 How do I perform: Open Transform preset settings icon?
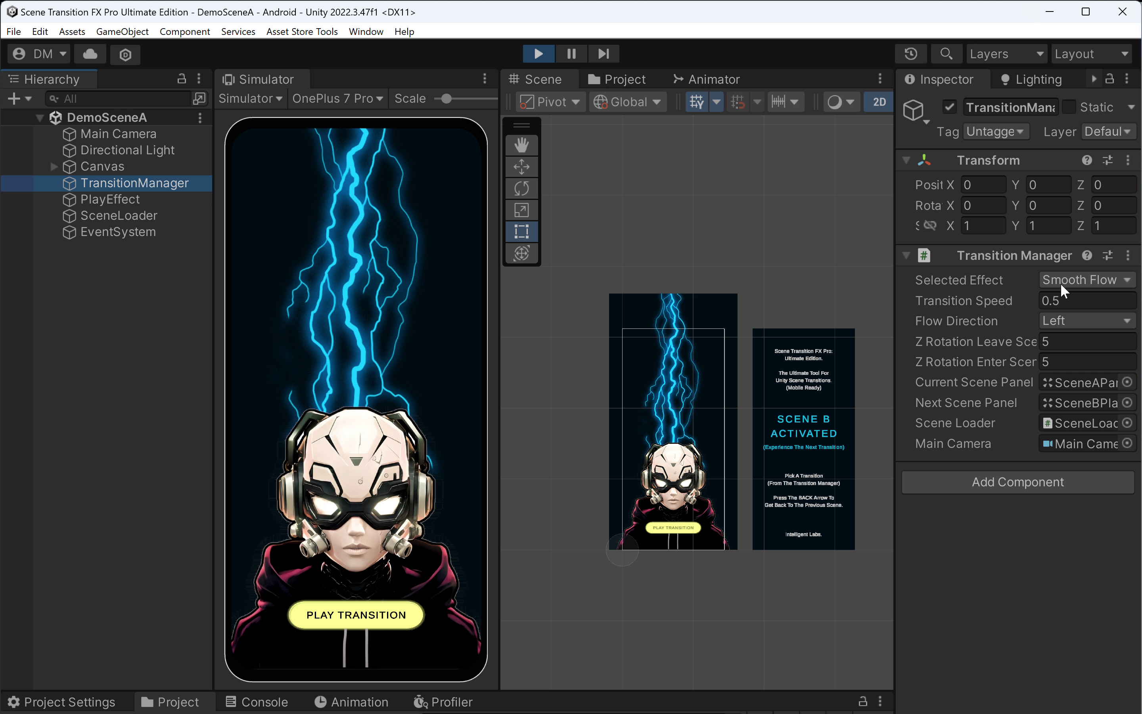point(1108,160)
